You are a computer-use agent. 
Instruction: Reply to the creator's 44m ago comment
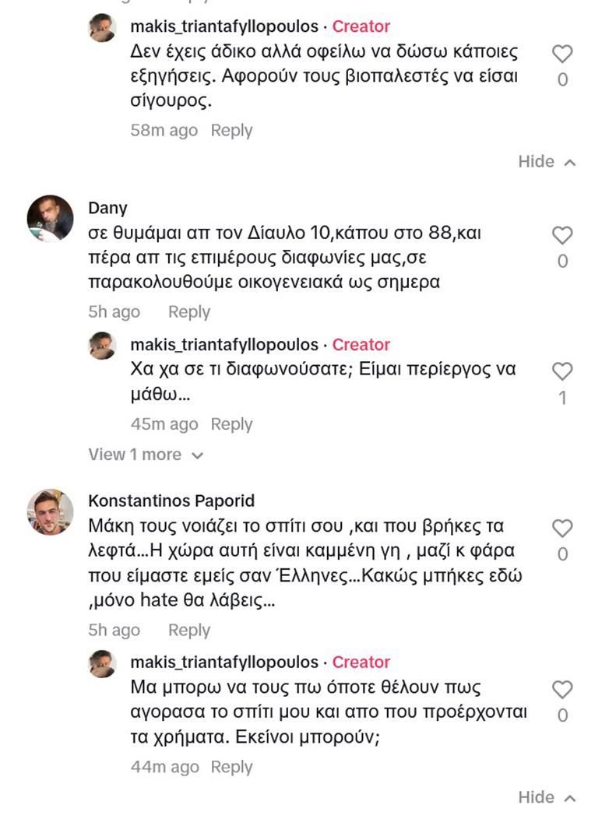(x=231, y=767)
